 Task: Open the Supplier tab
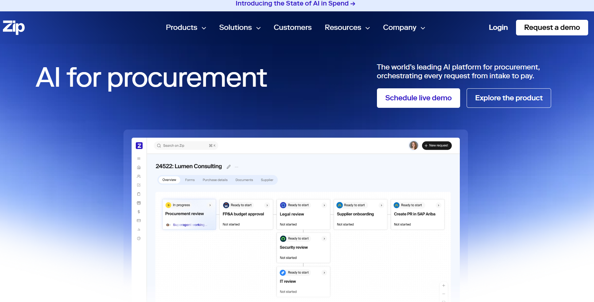click(x=267, y=180)
